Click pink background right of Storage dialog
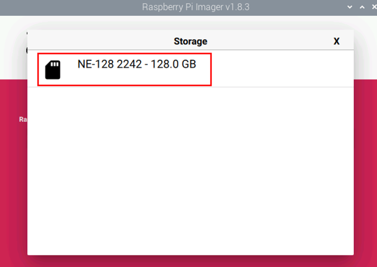377x267 pixels. coord(365,168)
